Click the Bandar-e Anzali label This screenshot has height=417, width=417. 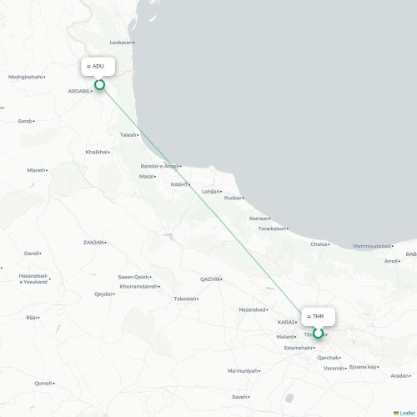[159, 166]
